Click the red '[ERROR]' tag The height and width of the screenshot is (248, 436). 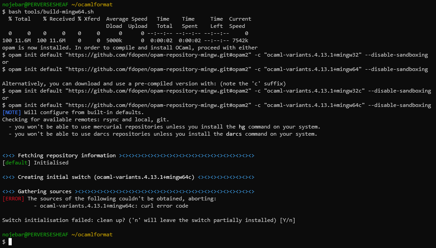14,199
